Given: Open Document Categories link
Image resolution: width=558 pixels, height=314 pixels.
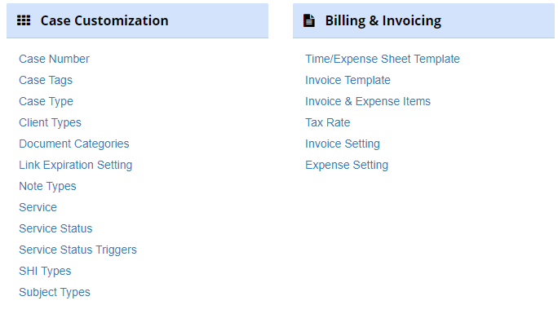Looking at the screenshot, I should click(74, 144).
